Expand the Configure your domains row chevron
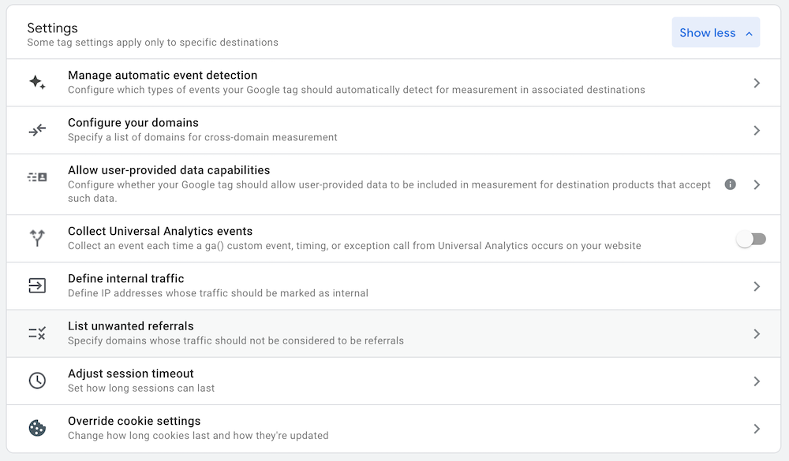This screenshot has width=789, height=461. [x=757, y=129]
